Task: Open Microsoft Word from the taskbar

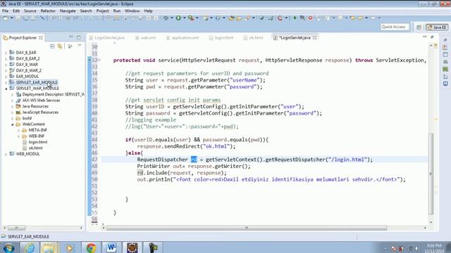Action: tap(111, 247)
